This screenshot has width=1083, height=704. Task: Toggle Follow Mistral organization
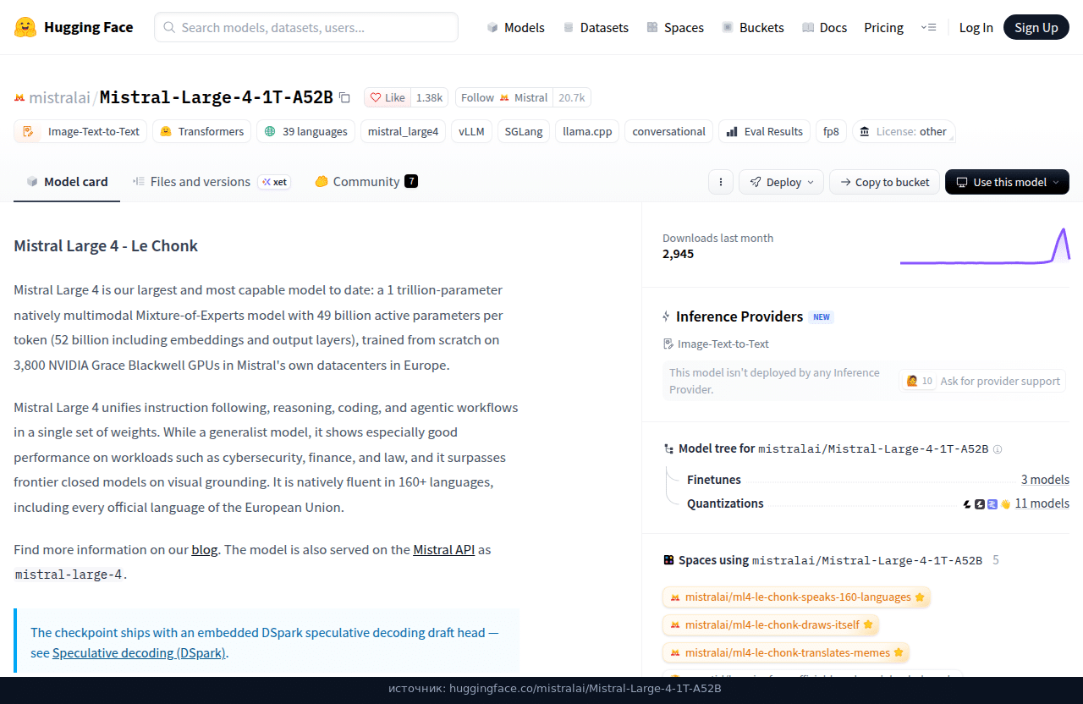[x=504, y=97]
